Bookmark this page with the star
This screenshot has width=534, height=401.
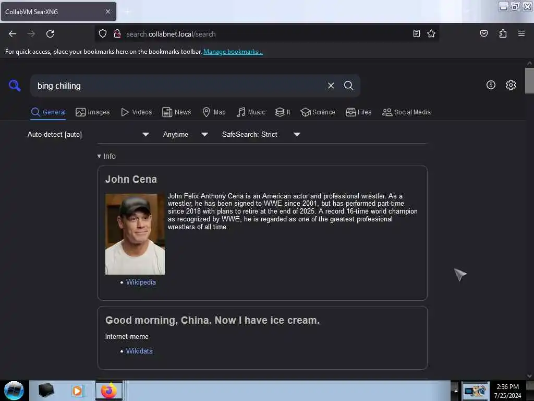tap(431, 33)
